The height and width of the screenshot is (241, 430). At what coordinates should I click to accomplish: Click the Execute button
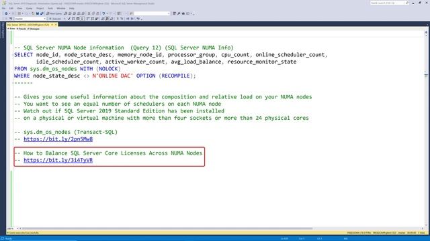(55, 19)
